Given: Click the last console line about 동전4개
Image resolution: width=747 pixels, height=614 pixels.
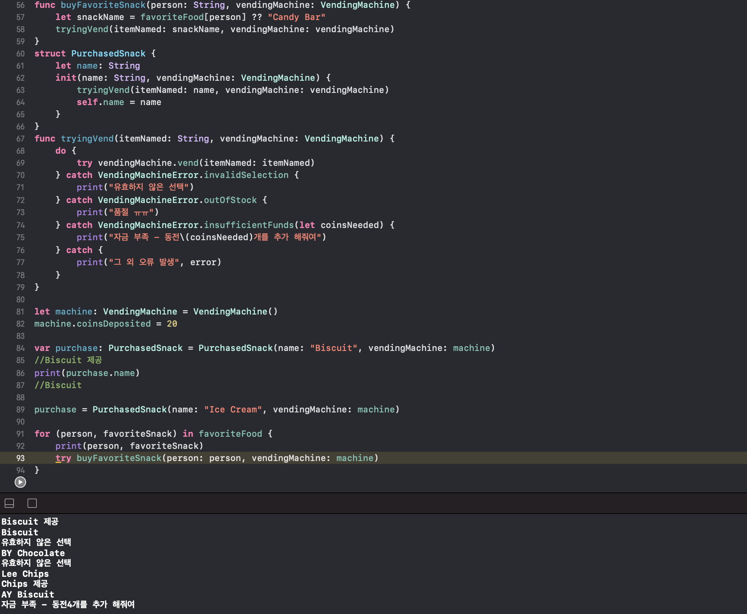Looking at the screenshot, I should point(68,604).
